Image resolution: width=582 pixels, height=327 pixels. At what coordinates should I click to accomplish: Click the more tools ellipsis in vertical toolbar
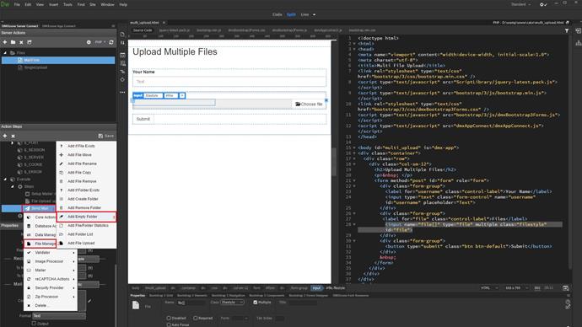122,93
